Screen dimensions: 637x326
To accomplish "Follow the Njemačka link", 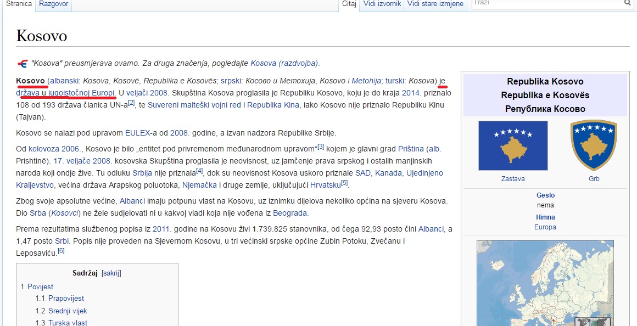I will pyautogui.click(x=199, y=186).
